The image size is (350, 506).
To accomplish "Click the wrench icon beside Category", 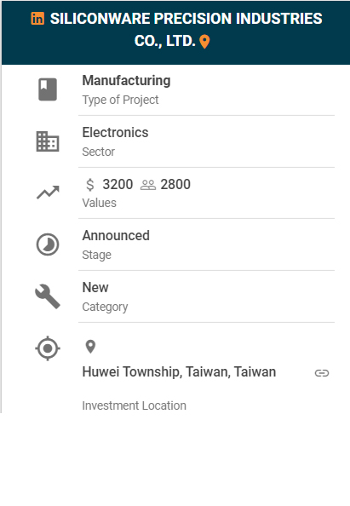I will tap(48, 296).
